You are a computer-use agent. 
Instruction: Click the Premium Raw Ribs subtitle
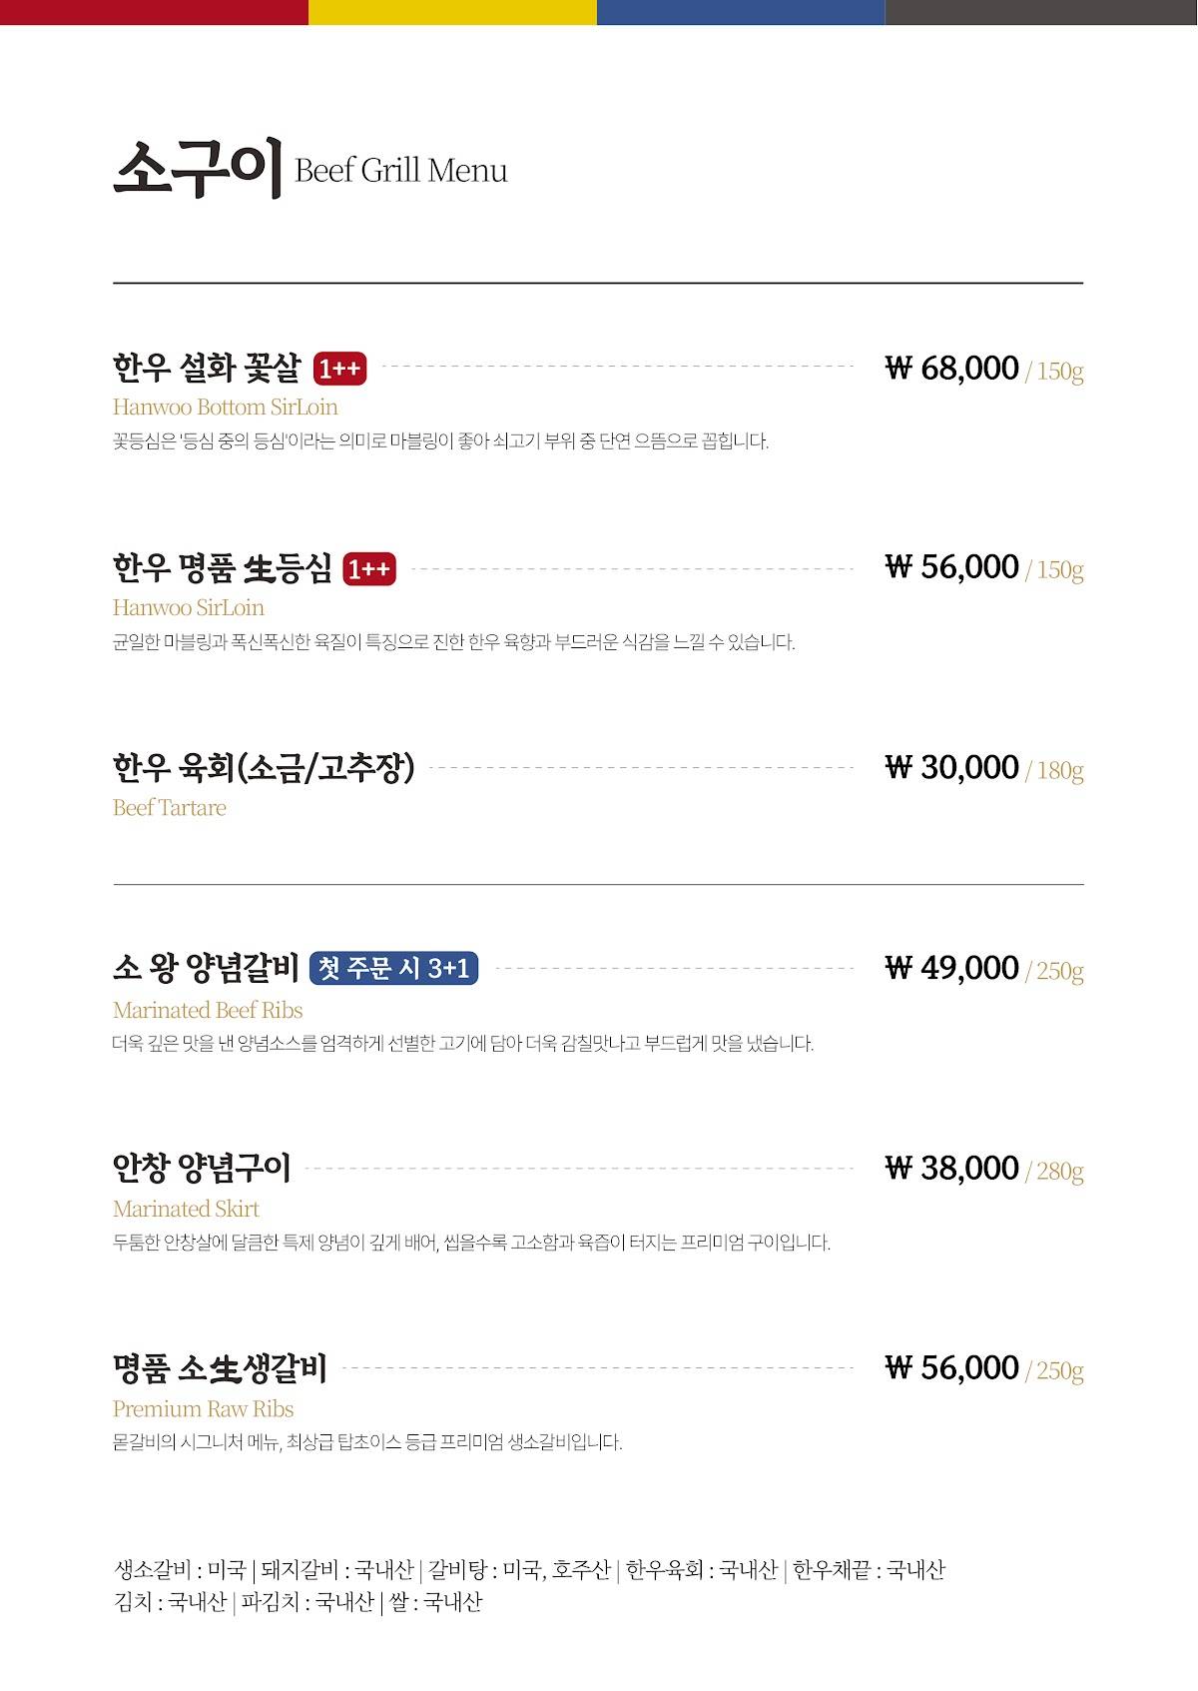point(204,1408)
